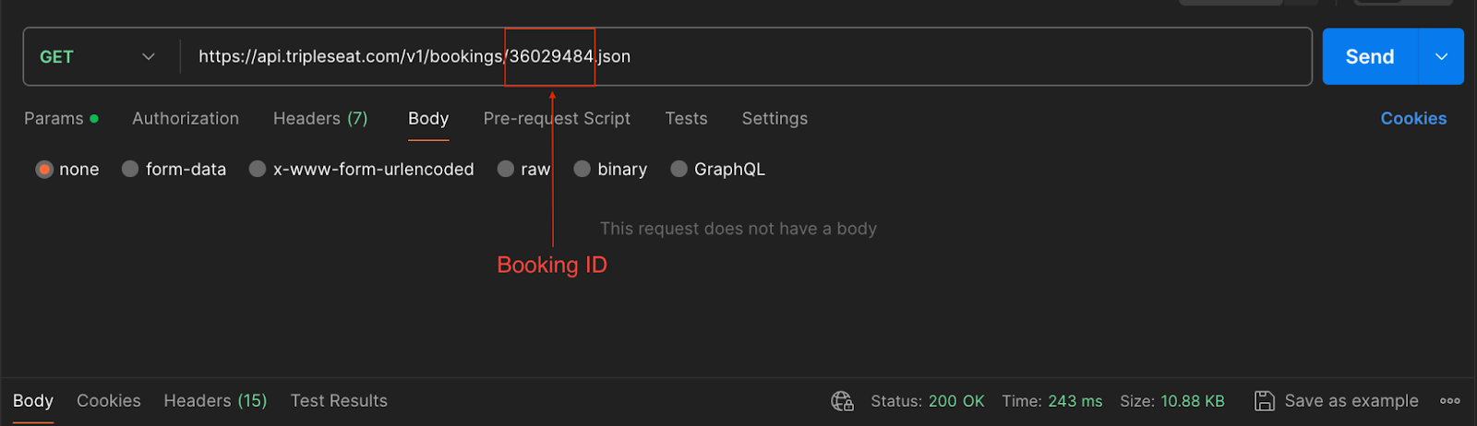This screenshot has width=1477, height=426.
Task: Open the Headers (7) request tab
Action: 320,118
